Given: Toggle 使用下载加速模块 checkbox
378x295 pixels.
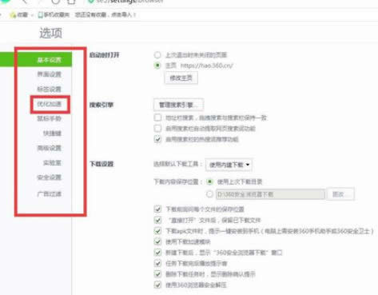Looking at the screenshot, I should coord(157,241).
